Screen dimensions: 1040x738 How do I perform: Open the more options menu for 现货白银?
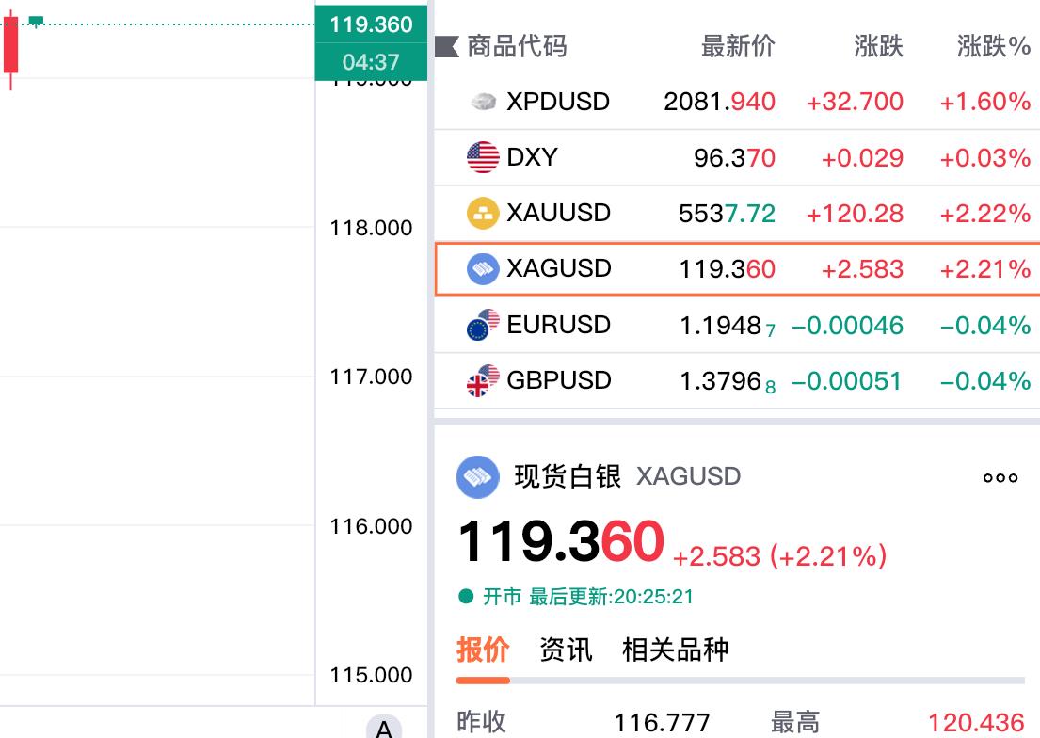1000,477
